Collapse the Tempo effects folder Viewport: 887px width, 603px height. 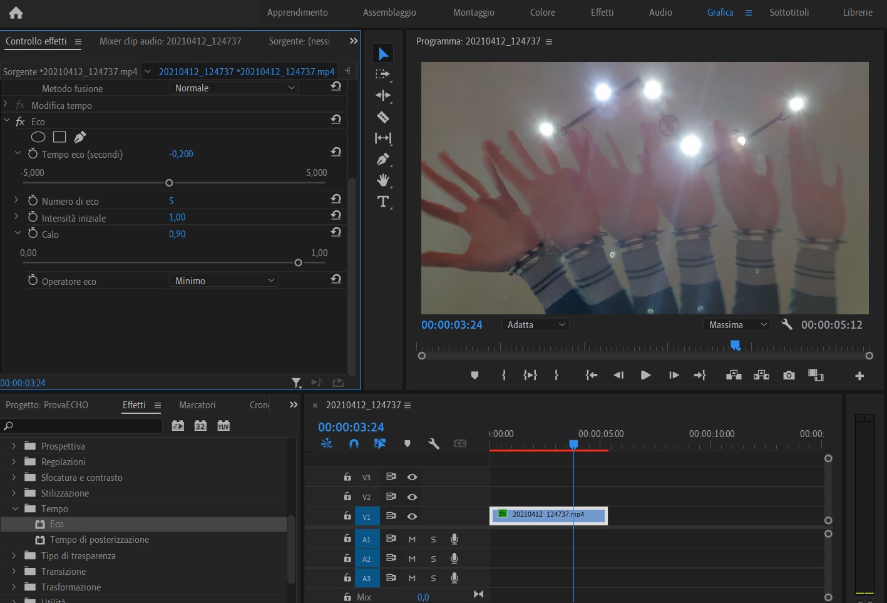[x=15, y=508]
